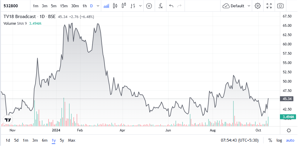Click the 3.494M volume axis label
Image resolution: width=308 pixels, height=146 pixels.
[x=288, y=117]
